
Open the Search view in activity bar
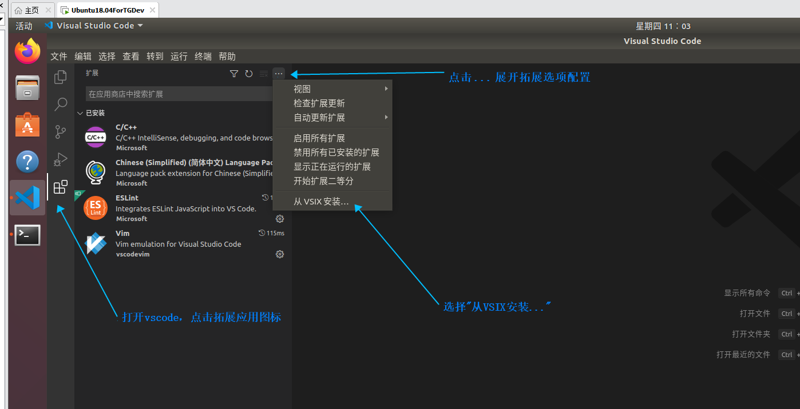pyautogui.click(x=60, y=105)
